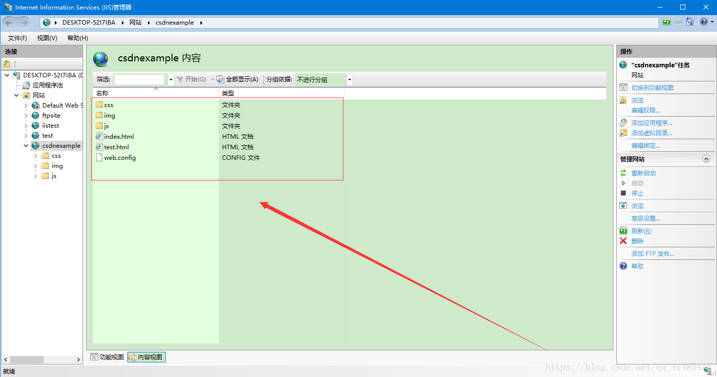Select the img folder in the tree
Screen dimensions: 717x377
tap(57, 166)
